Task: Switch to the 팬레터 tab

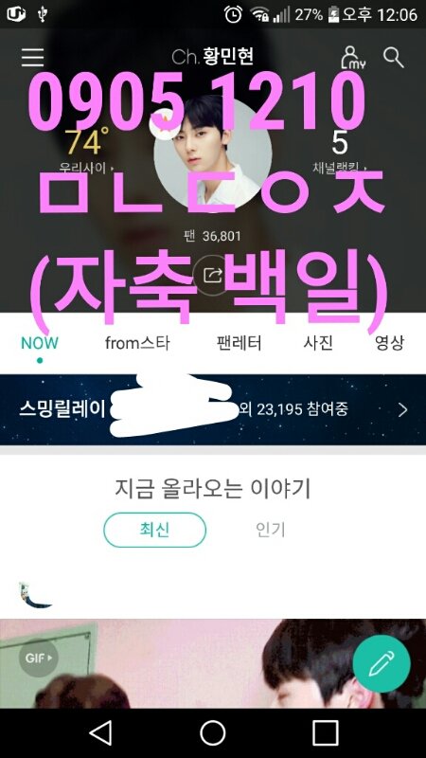Action: pos(240,343)
